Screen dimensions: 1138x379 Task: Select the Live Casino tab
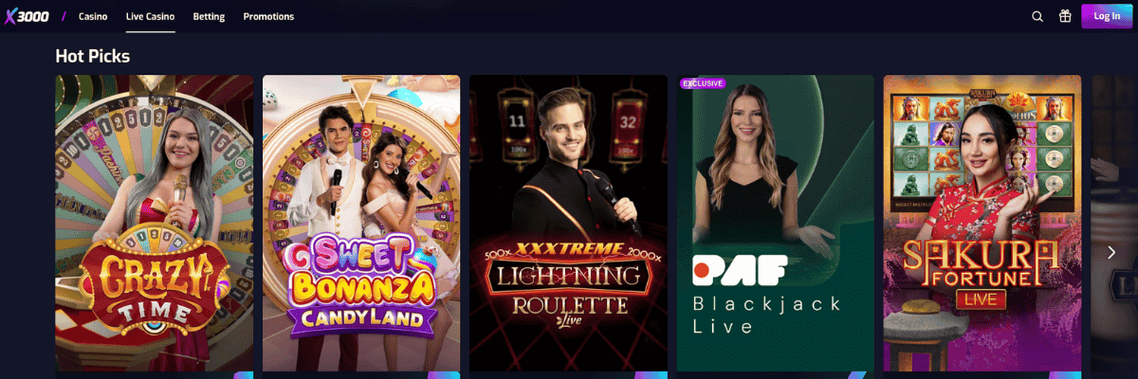pyautogui.click(x=150, y=16)
